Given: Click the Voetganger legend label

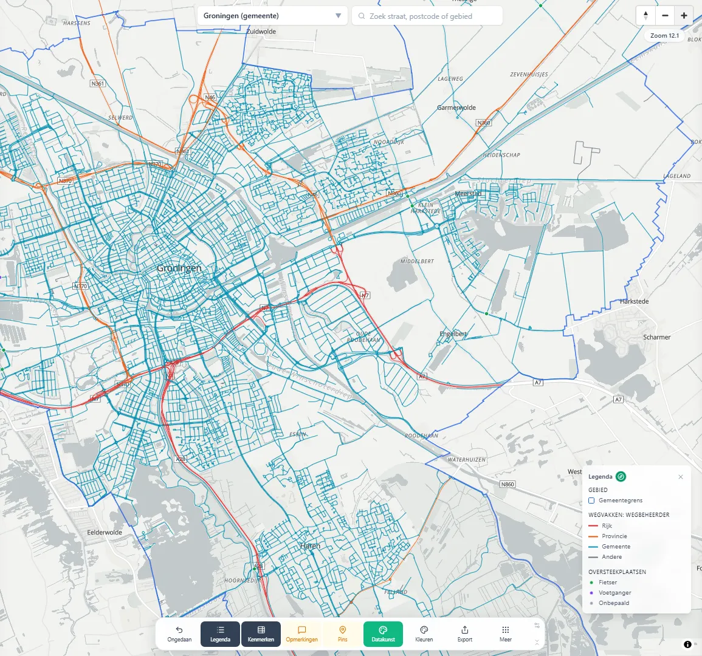Looking at the screenshot, I should coord(614,593).
